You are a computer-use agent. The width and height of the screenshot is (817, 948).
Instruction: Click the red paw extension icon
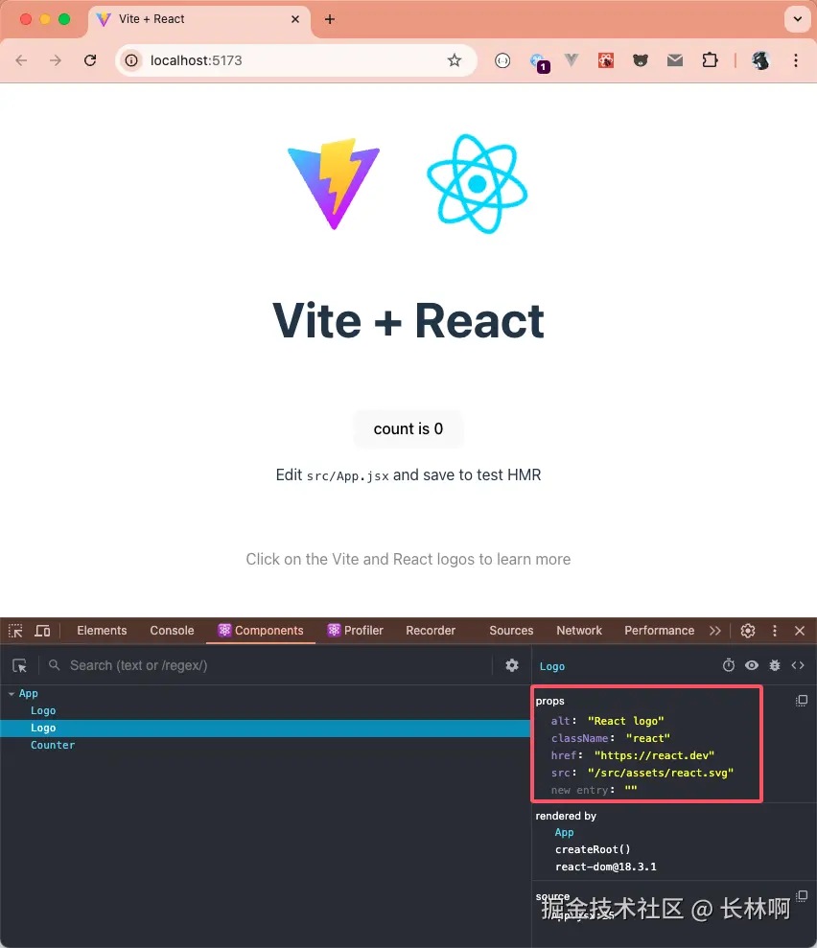coord(606,60)
